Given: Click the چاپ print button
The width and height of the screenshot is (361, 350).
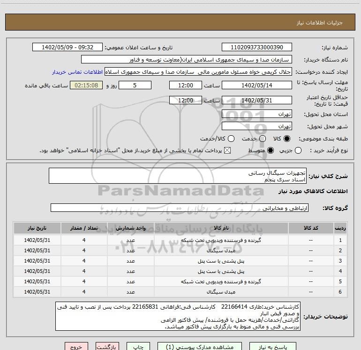Looking at the screenshot, I should pyautogui.click(x=138, y=347).
